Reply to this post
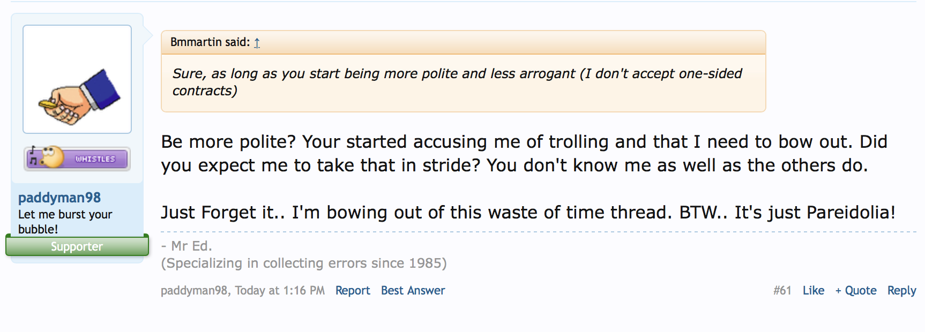 click(901, 291)
